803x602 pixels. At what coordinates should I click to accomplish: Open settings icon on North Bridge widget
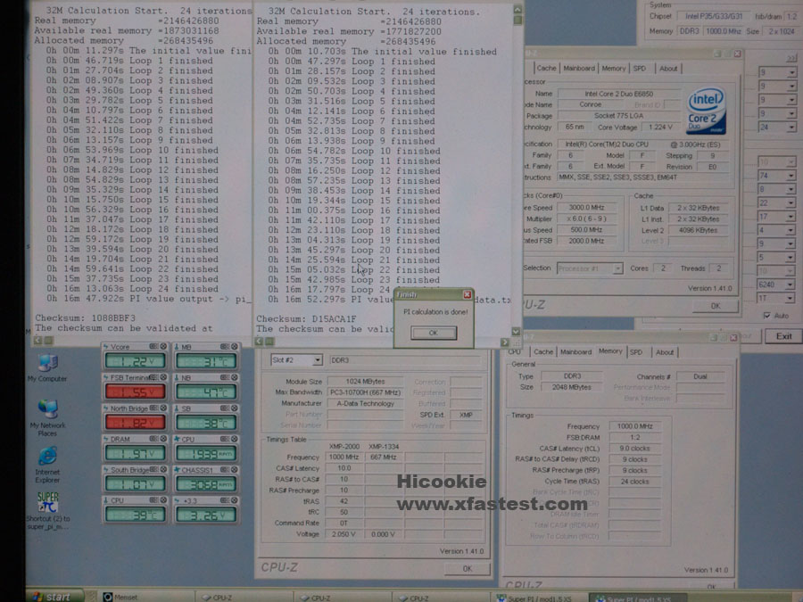pyautogui.click(x=154, y=408)
